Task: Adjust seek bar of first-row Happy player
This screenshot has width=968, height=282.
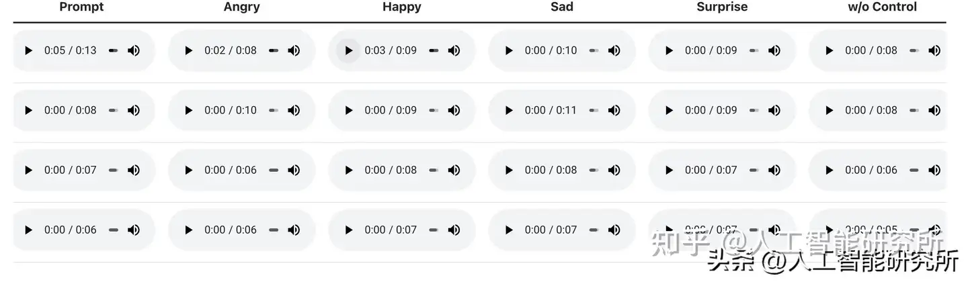Action: point(434,50)
